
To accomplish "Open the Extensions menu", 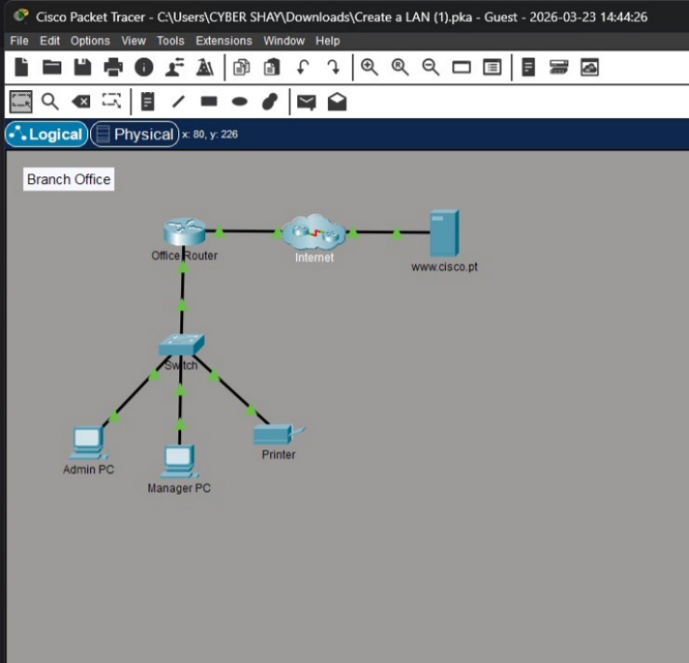I will [224, 41].
